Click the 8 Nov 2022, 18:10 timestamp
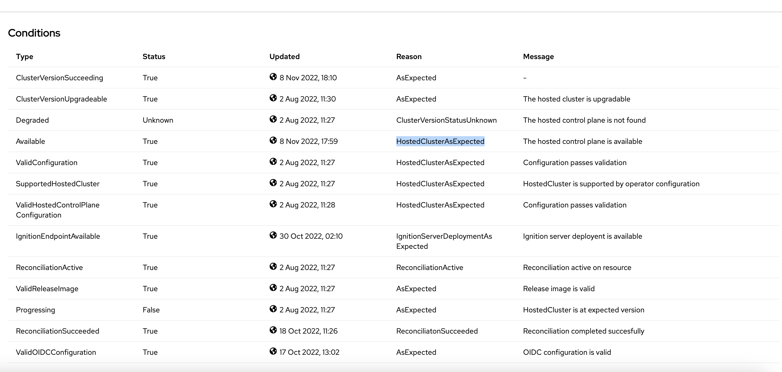This screenshot has height=372, width=782. pos(308,78)
